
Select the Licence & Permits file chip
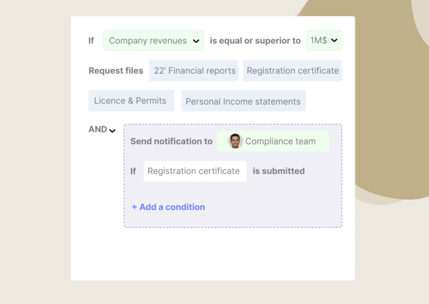(x=131, y=100)
